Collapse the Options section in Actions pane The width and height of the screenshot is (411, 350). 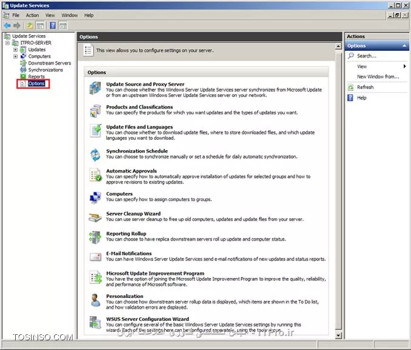[x=404, y=46]
